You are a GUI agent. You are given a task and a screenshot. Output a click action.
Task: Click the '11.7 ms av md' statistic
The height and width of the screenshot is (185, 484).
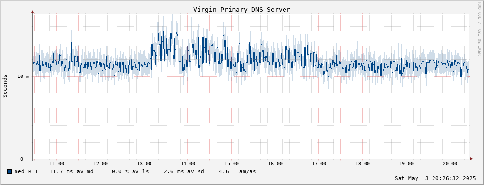71,171
